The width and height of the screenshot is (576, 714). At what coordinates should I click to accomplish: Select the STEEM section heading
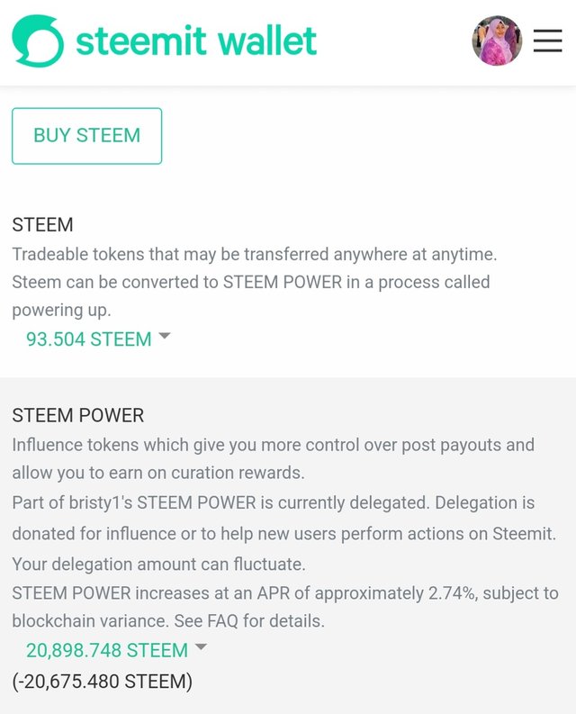click(x=43, y=224)
